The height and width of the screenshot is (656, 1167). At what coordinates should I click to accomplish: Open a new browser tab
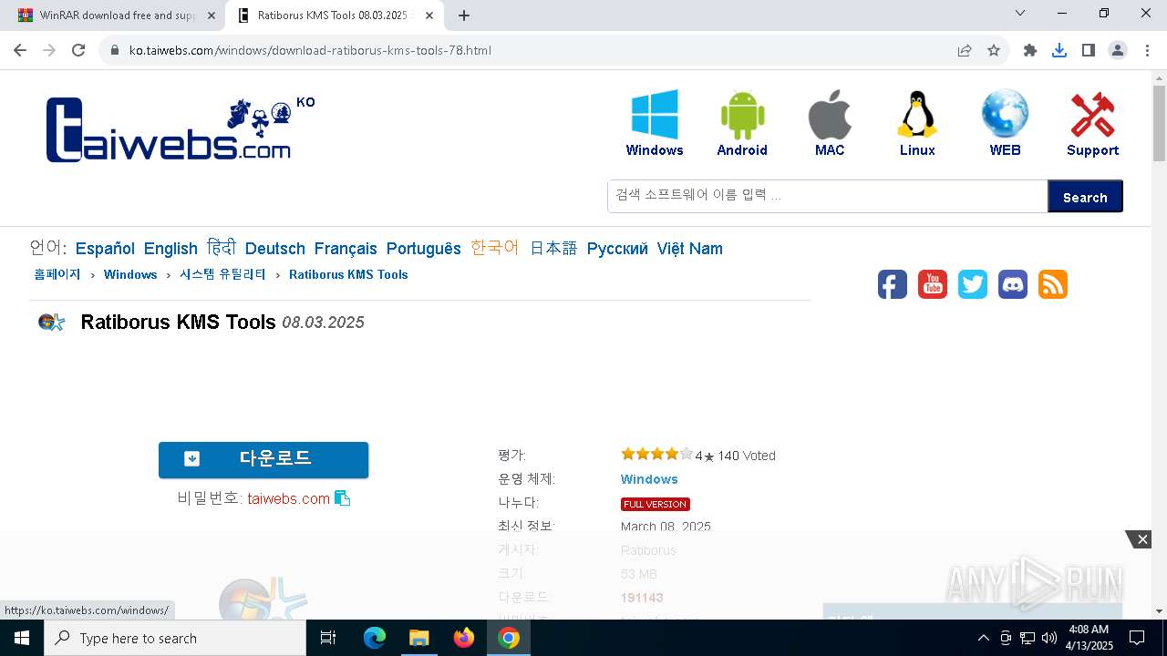click(464, 15)
